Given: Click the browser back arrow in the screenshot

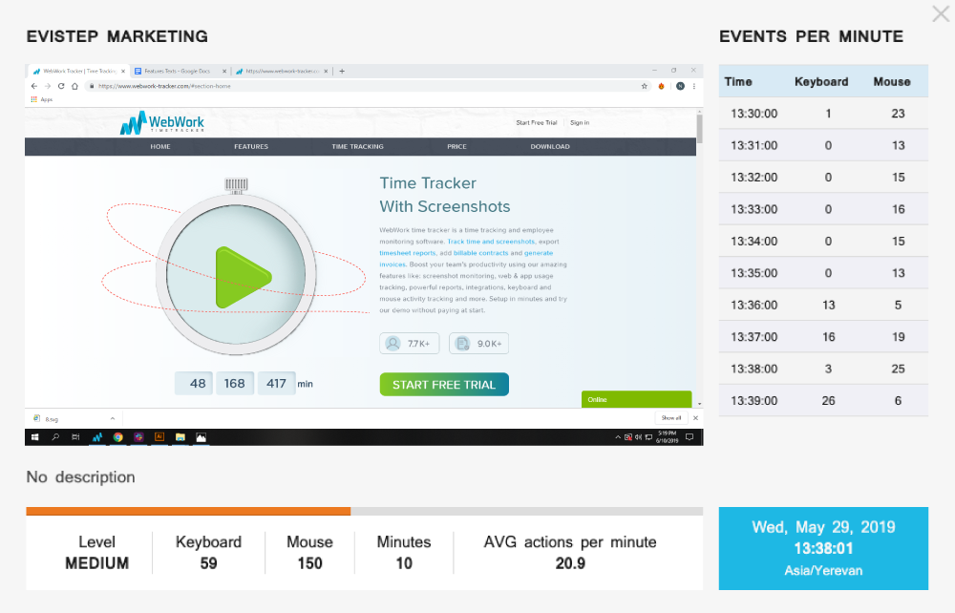Looking at the screenshot, I should 34,87.
